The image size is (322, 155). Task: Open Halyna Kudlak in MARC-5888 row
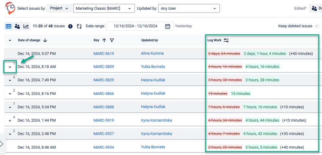coord(153,107)
